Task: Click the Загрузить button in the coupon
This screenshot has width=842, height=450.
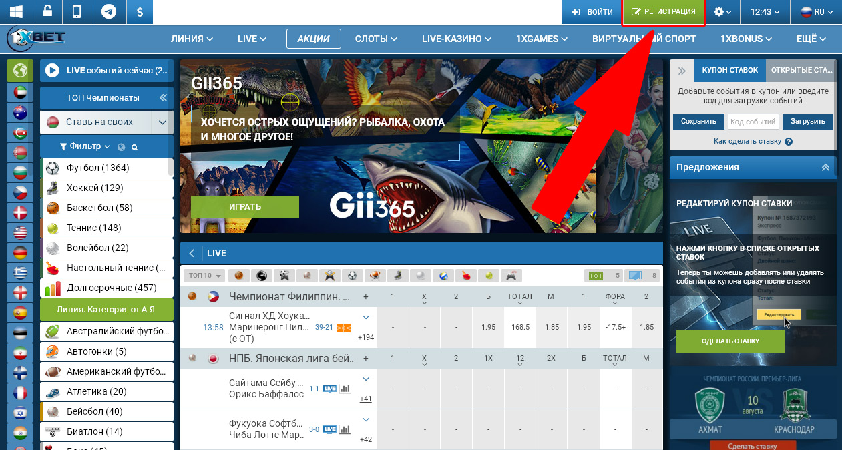Action: [x=807, y=122]
